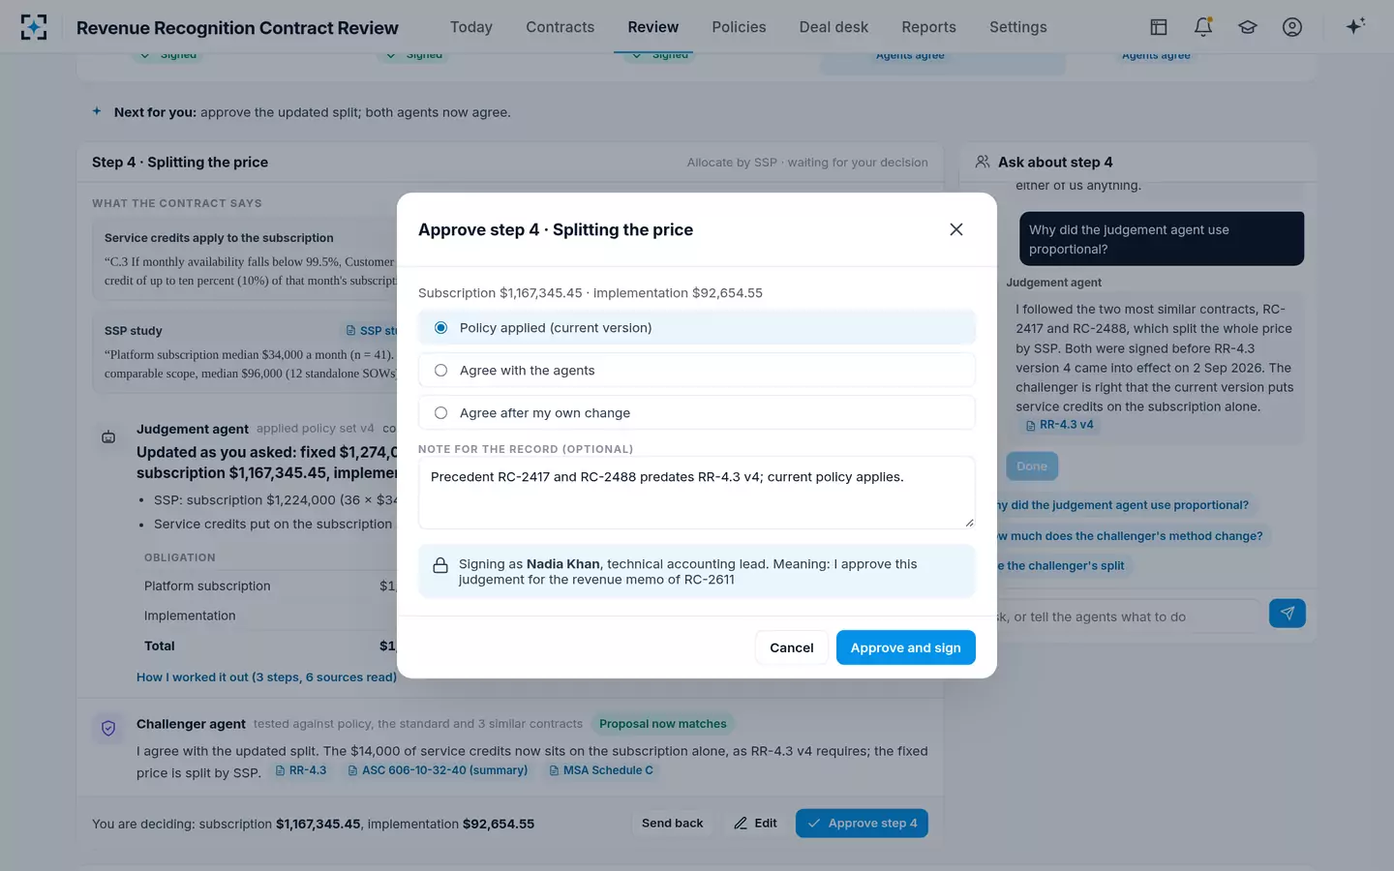The height and width of the screenshot is (871, 1394).
Task: Click Approve and sign button
Action: coord(906,647)
